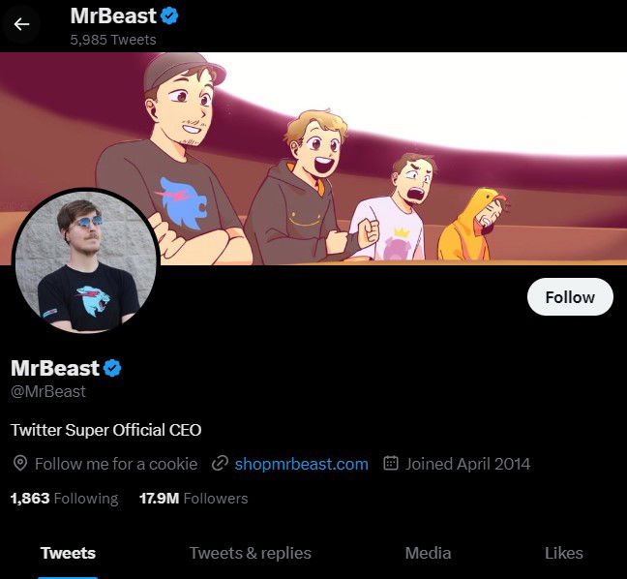Click the back arrow icon
The width and height of the screenshot is (627, 579).
tap(21, 24)
